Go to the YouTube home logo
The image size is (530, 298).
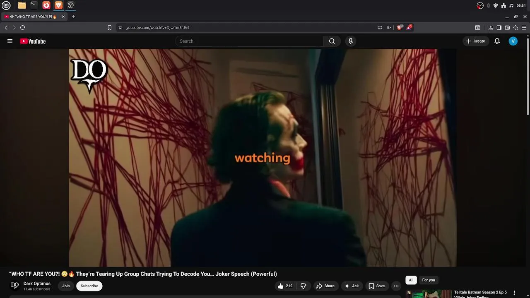click(33, 41)
